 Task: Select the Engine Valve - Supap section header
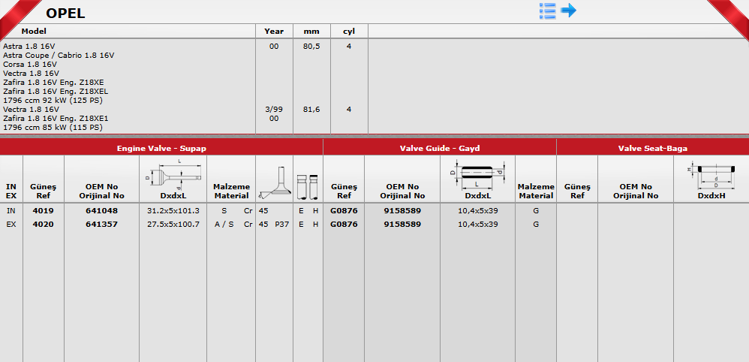(161, 149)
